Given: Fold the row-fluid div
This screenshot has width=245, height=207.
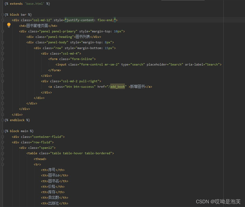Looking at the screenshot, I should point(3,142).
